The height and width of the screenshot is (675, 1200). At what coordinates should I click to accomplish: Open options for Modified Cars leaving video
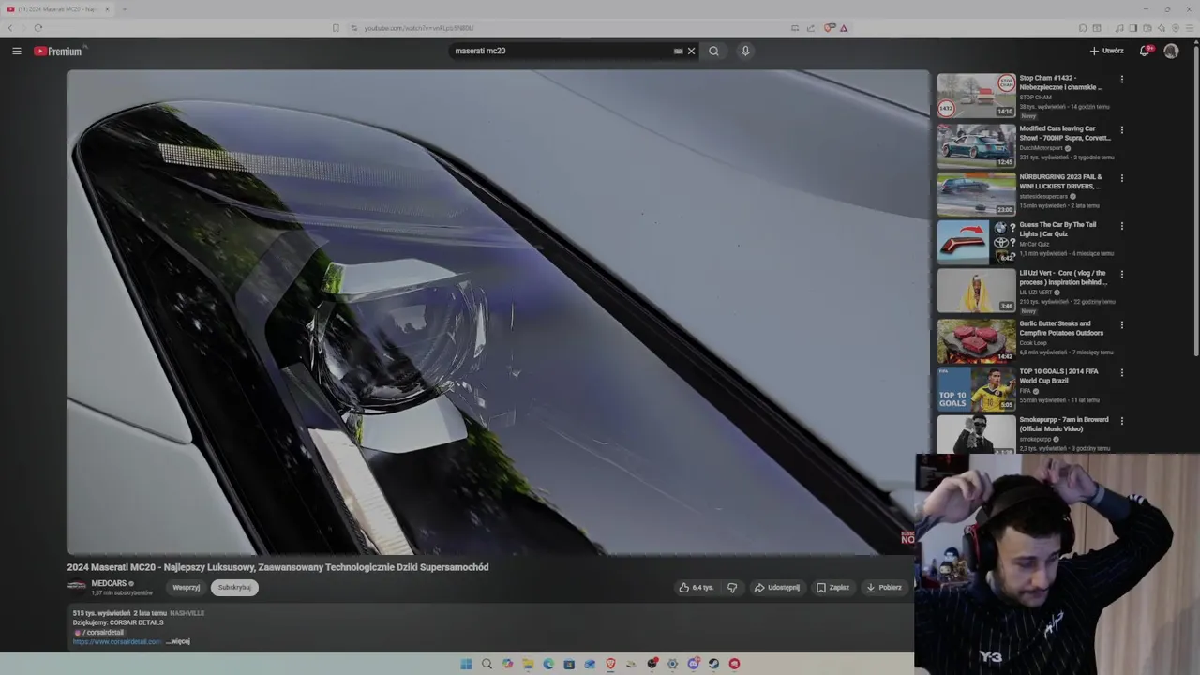click(1121, 130)
